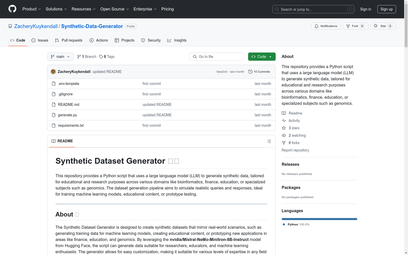Image resolution: width=408 pixels, height=255 pixels.
Task: Click the Insights graph icon
Action: click(169, 40)
